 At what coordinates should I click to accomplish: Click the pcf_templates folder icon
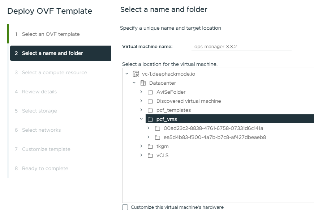pyautogui.click(x=150, y=110)
